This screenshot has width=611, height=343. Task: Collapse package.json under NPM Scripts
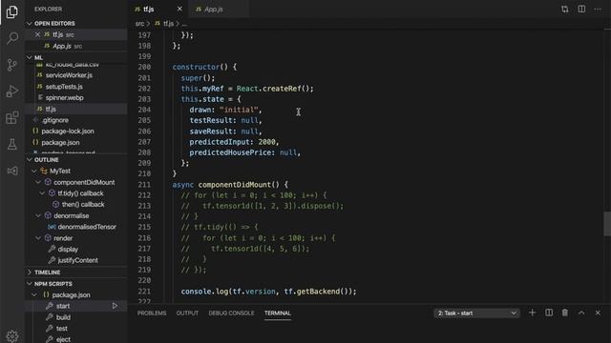34,294
